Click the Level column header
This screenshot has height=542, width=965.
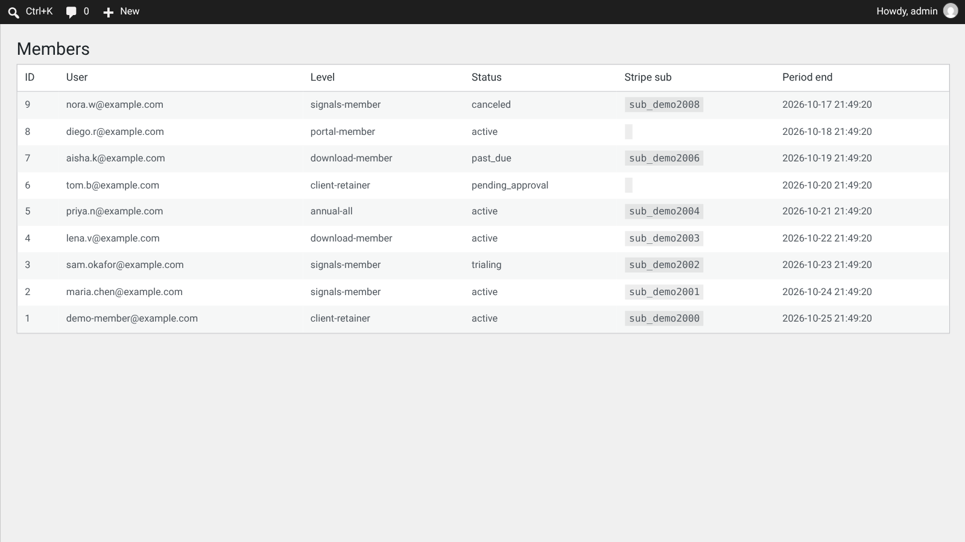[x=323, y=77]
